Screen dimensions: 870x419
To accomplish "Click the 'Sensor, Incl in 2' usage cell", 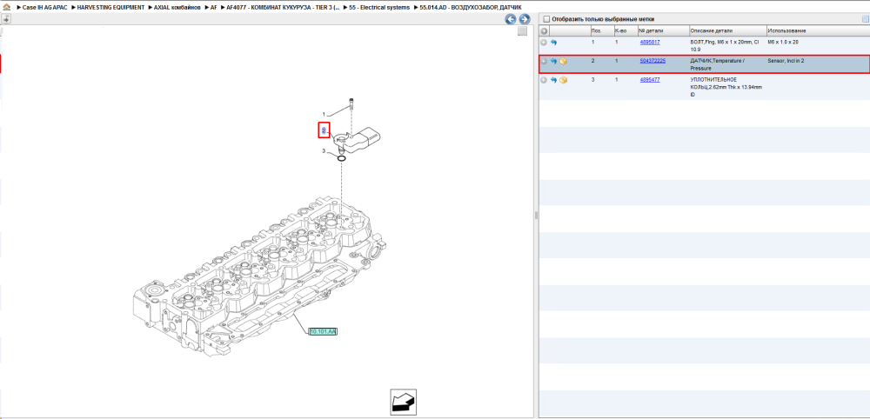I will pyautogui.click(x=786, y=60).
